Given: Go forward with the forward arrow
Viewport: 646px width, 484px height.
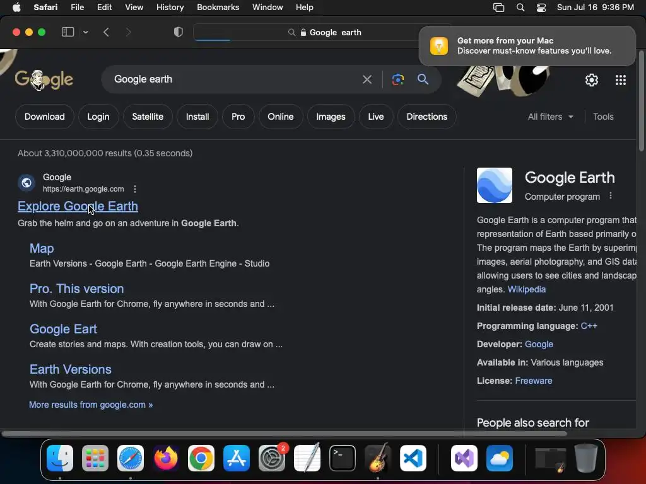Looking at the screenshot, I should pos(128,32).
